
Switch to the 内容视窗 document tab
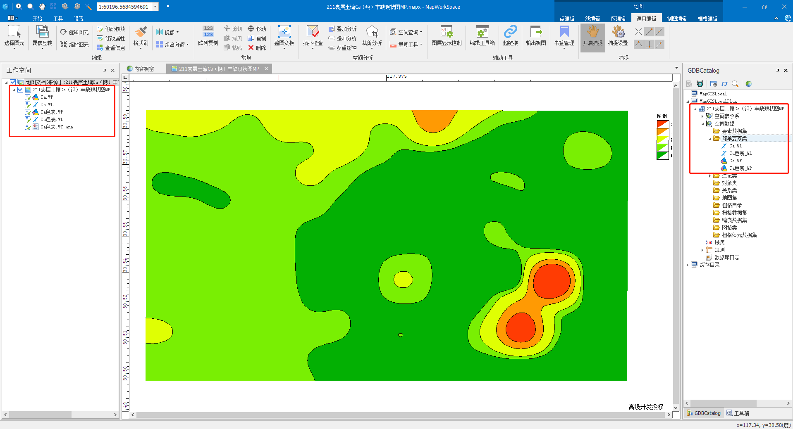pyautogui.click(x=143, y=69)
